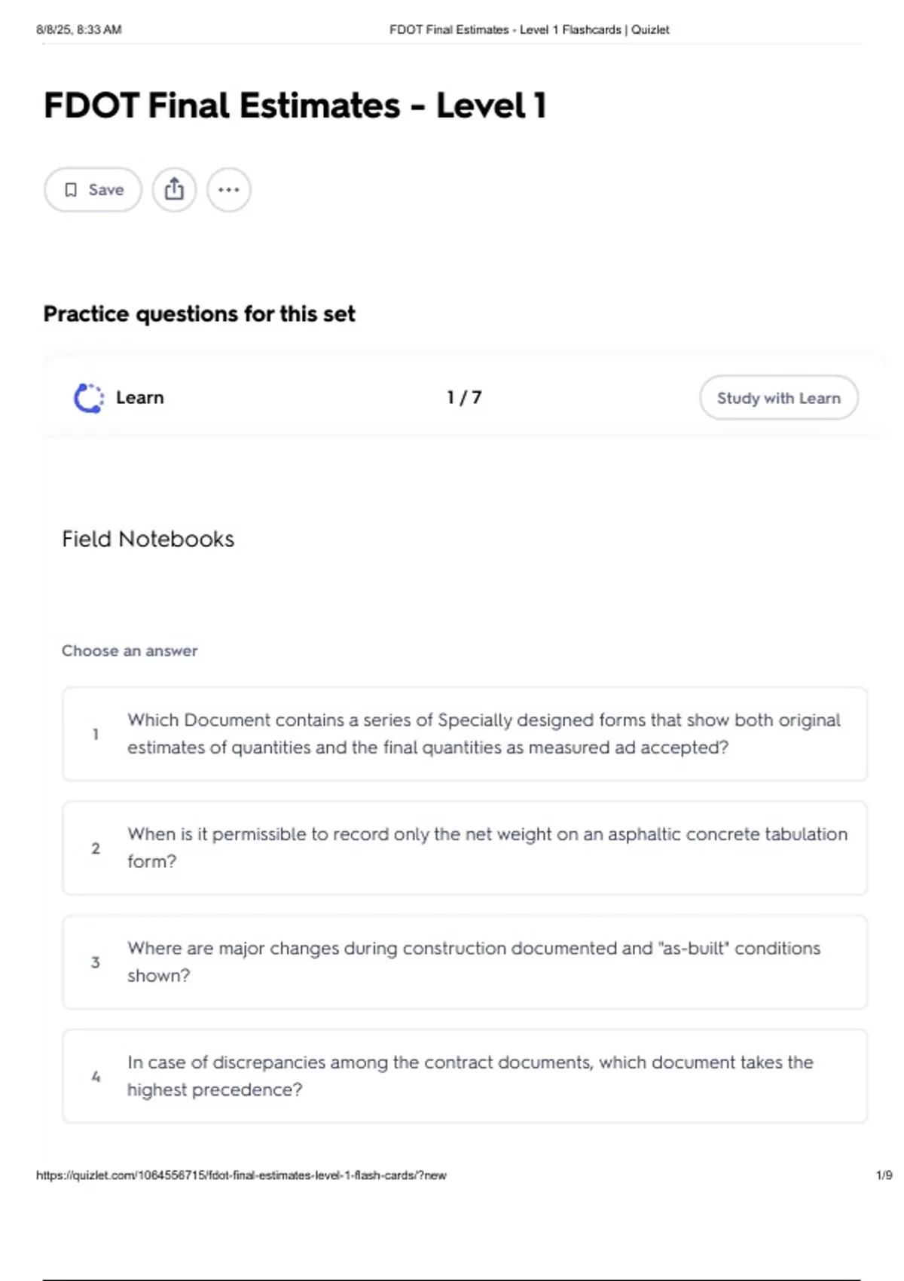Image resolution: width=904 pixels, height=1281 pixels.
Task: Select the answer about specially designed forms
Action: pos(465,734)
